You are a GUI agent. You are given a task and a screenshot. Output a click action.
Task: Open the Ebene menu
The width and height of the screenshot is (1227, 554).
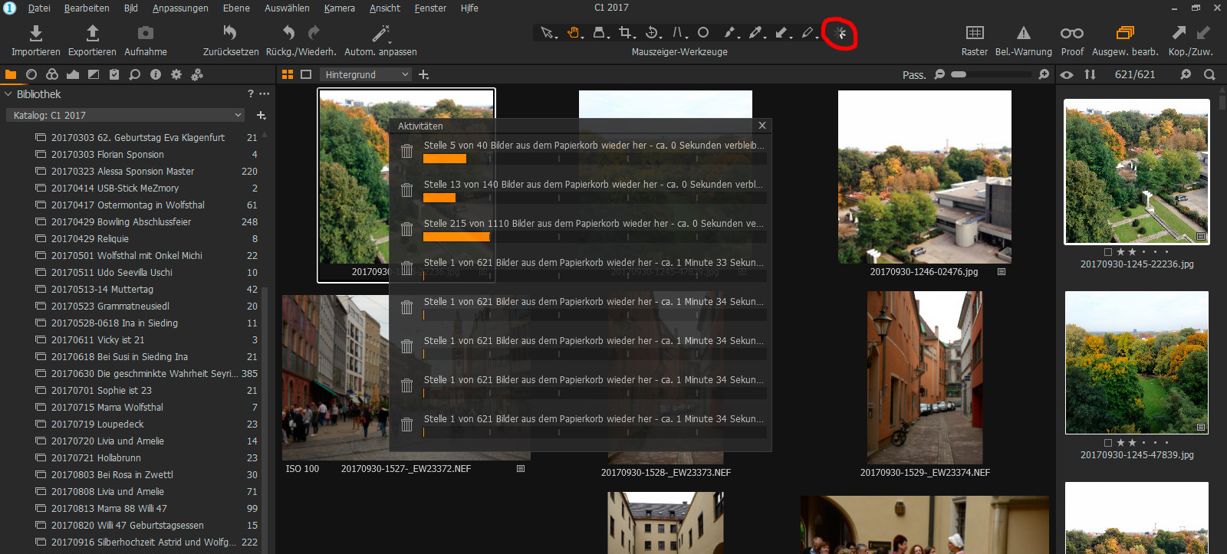click(x=236, y=8)
